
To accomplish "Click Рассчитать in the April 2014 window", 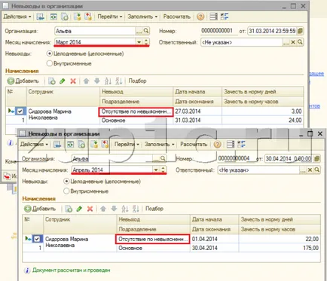I will pyautogui.click(x=194, y=145).
